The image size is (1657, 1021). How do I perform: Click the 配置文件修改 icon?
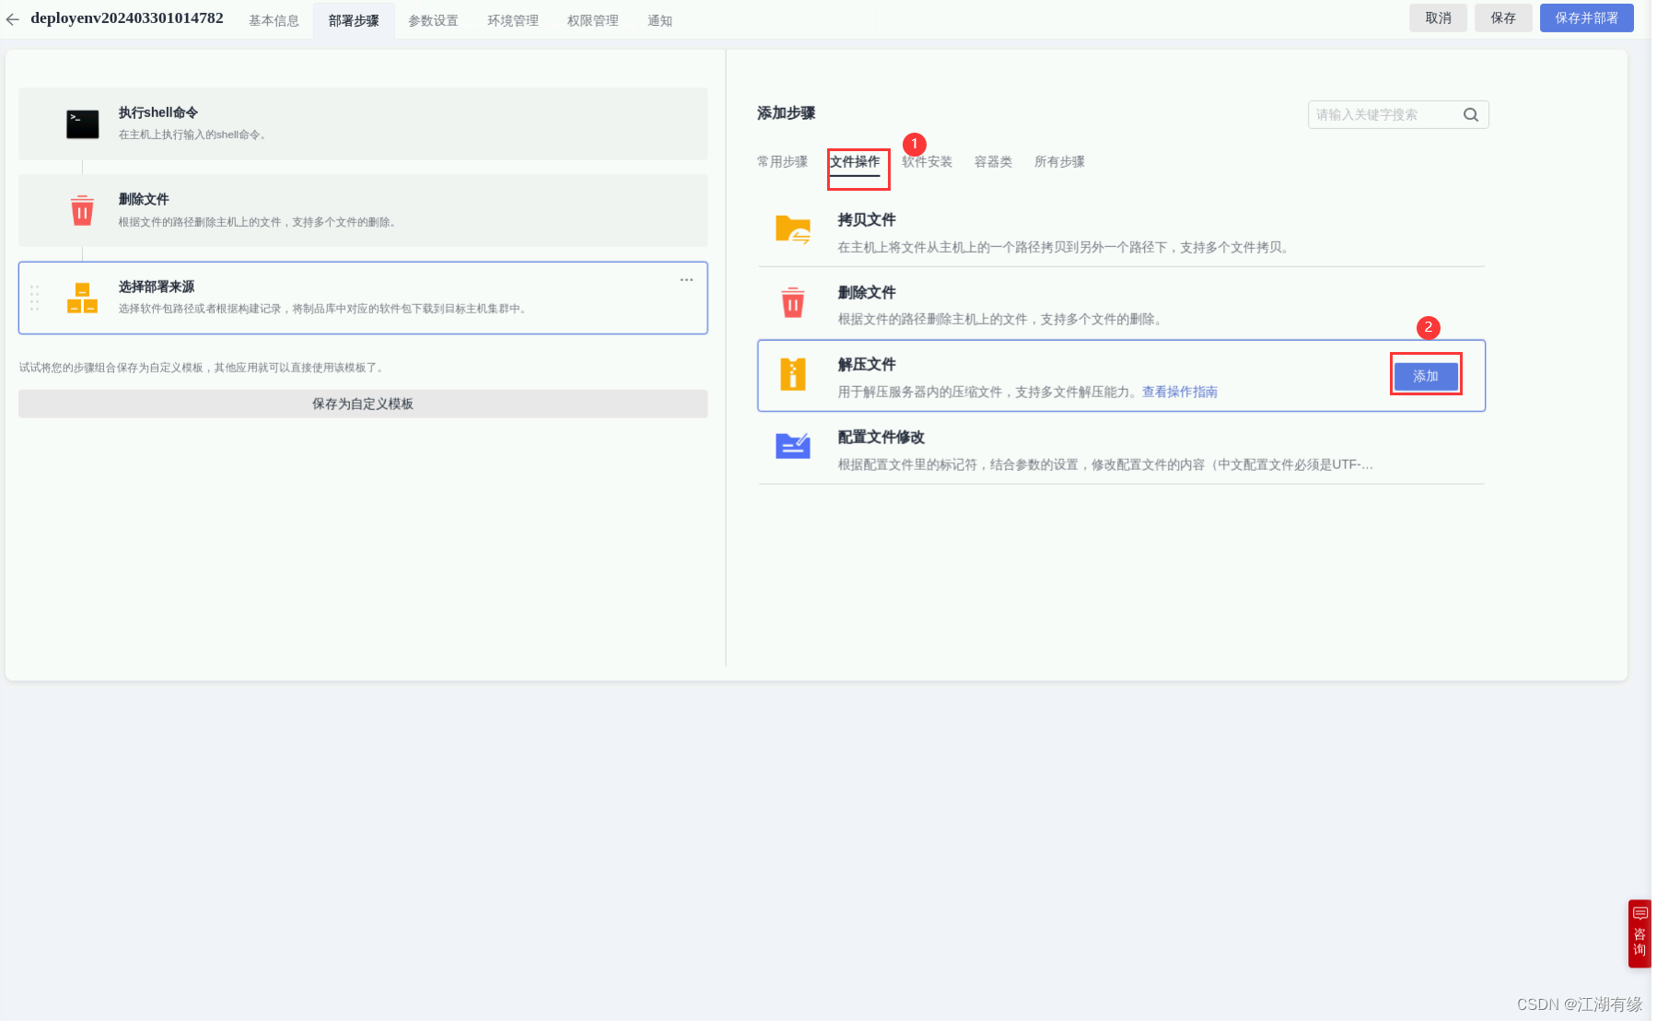pyautogui.click(x=792, y=447)
